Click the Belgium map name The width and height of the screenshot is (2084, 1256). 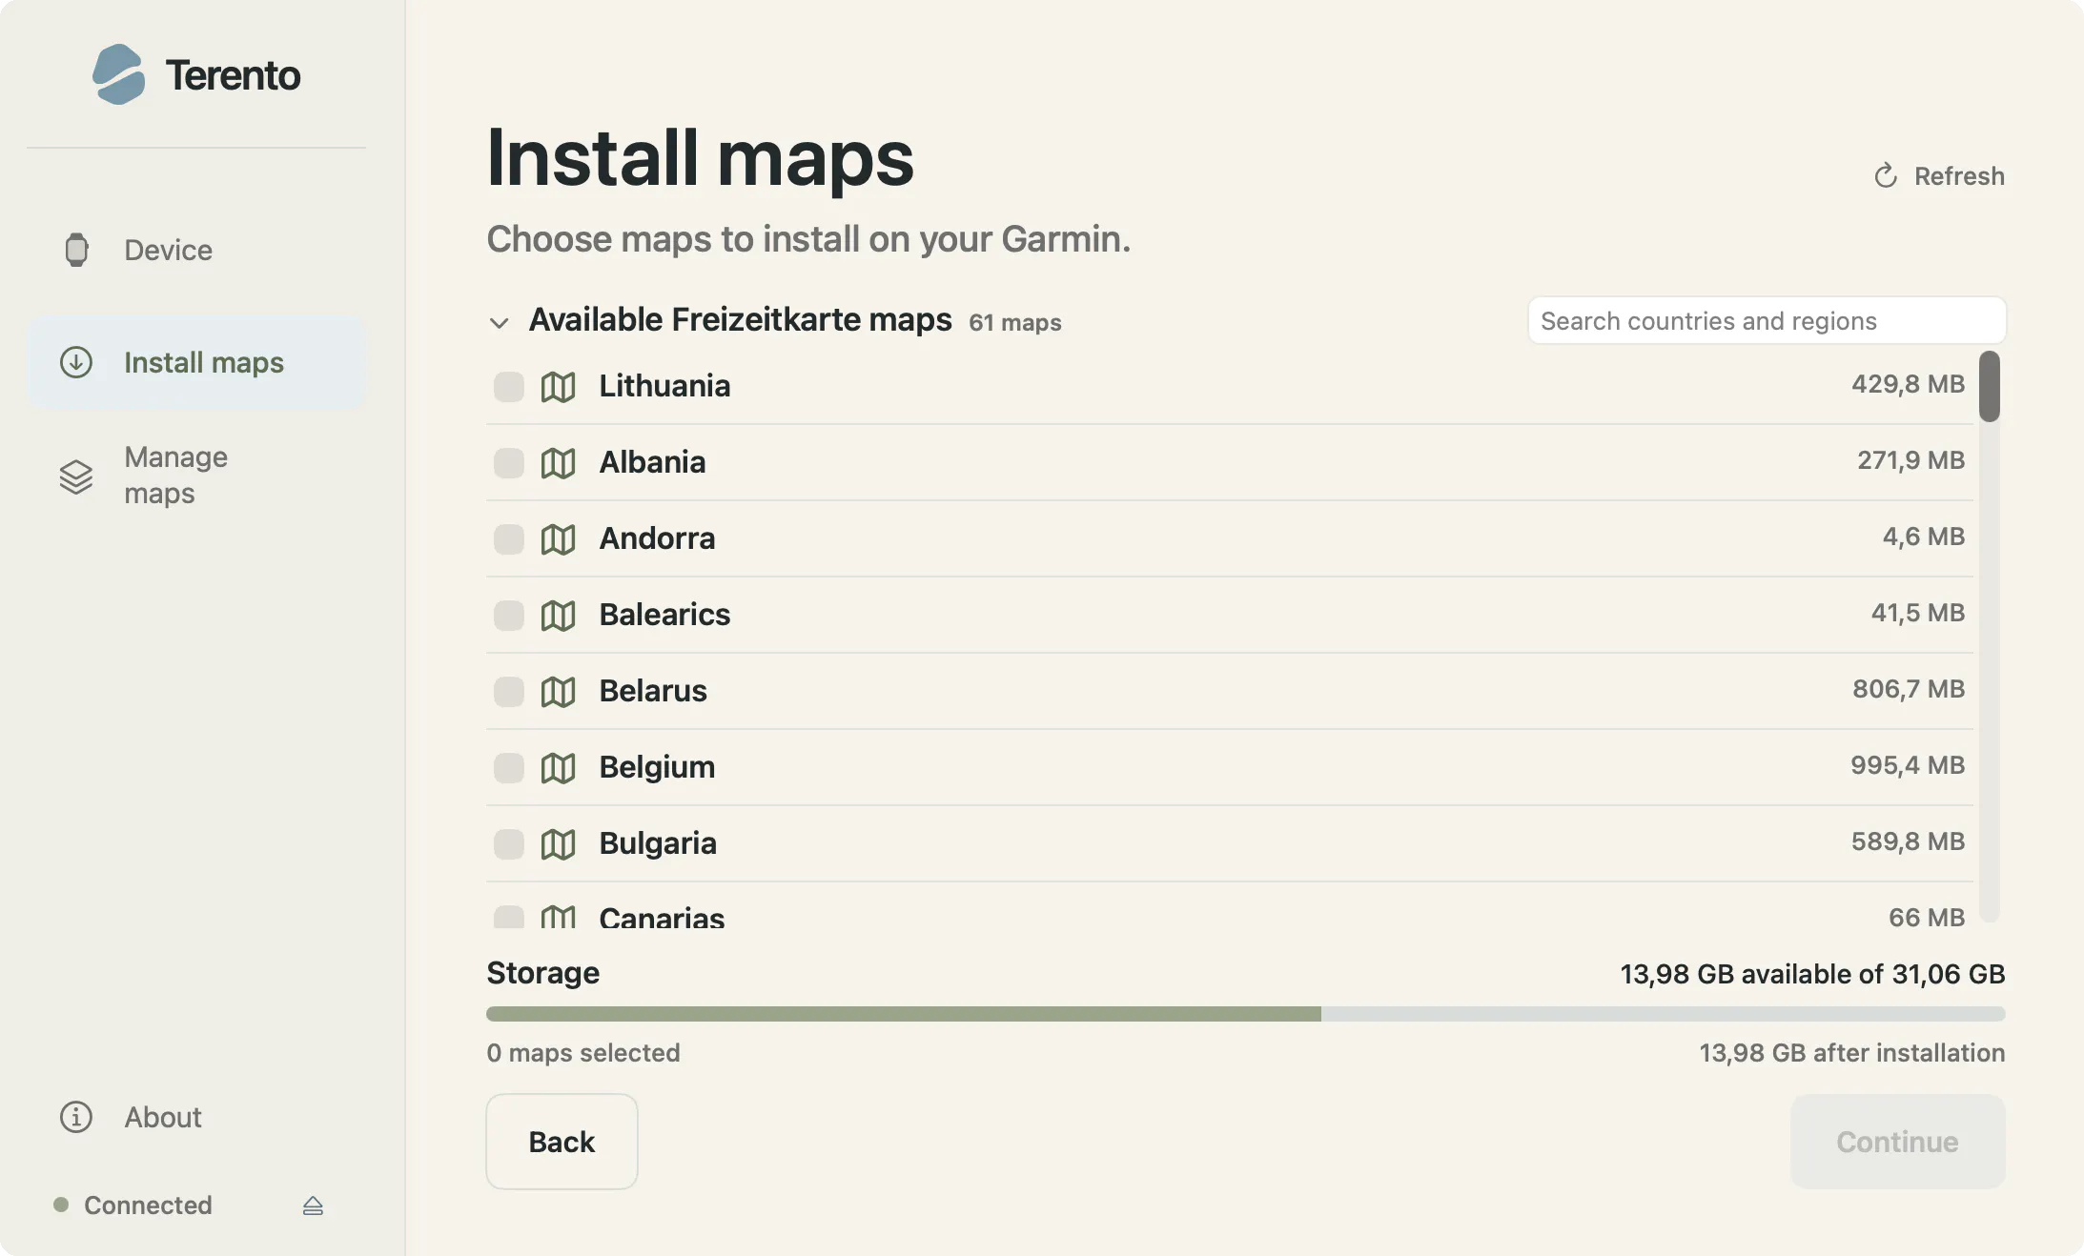(657, 767)
